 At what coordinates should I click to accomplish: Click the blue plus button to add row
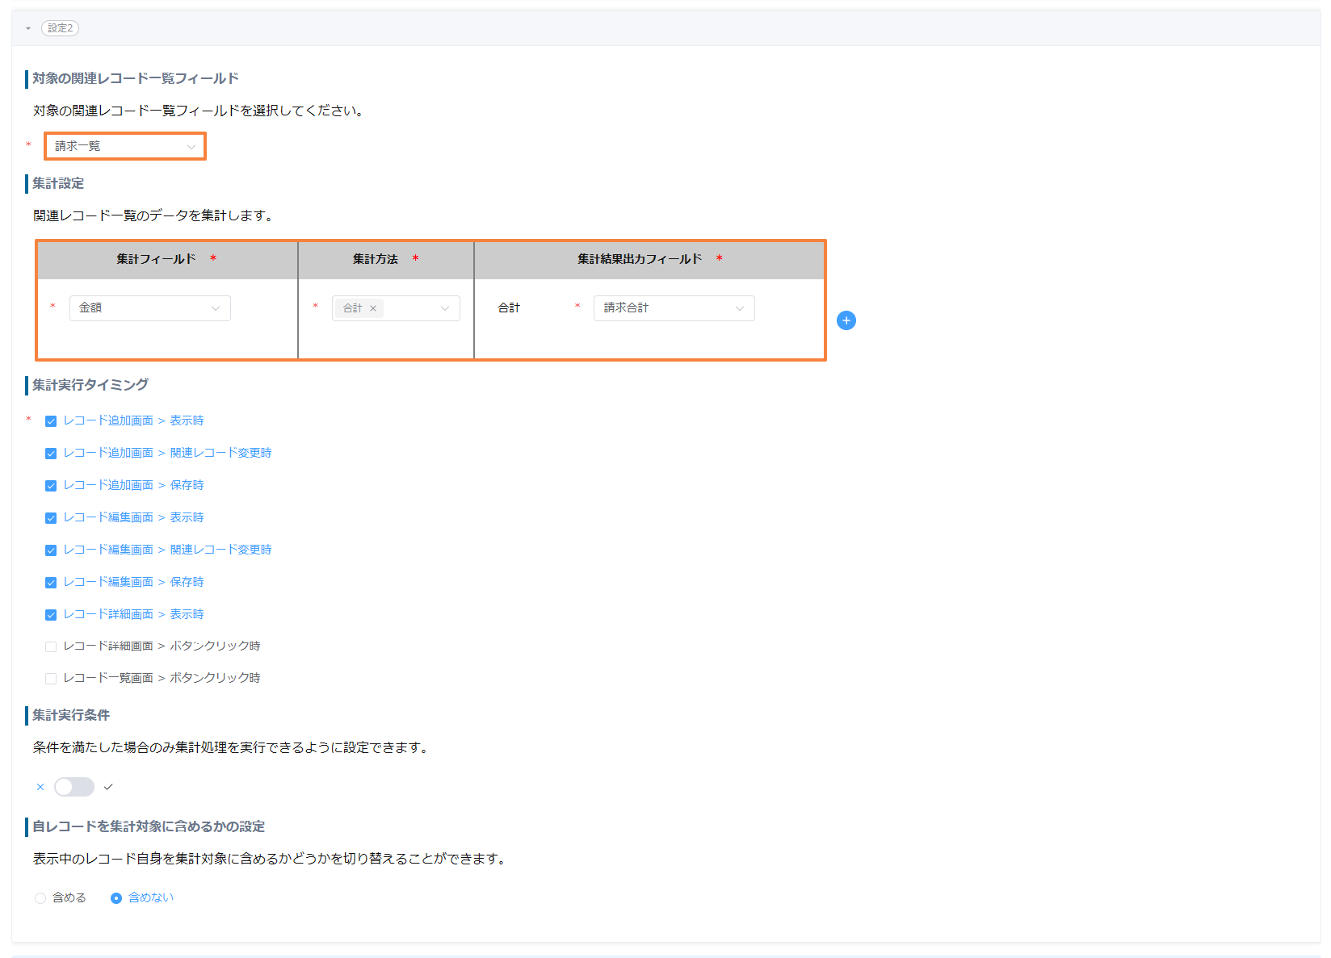[x=846, y=320]
